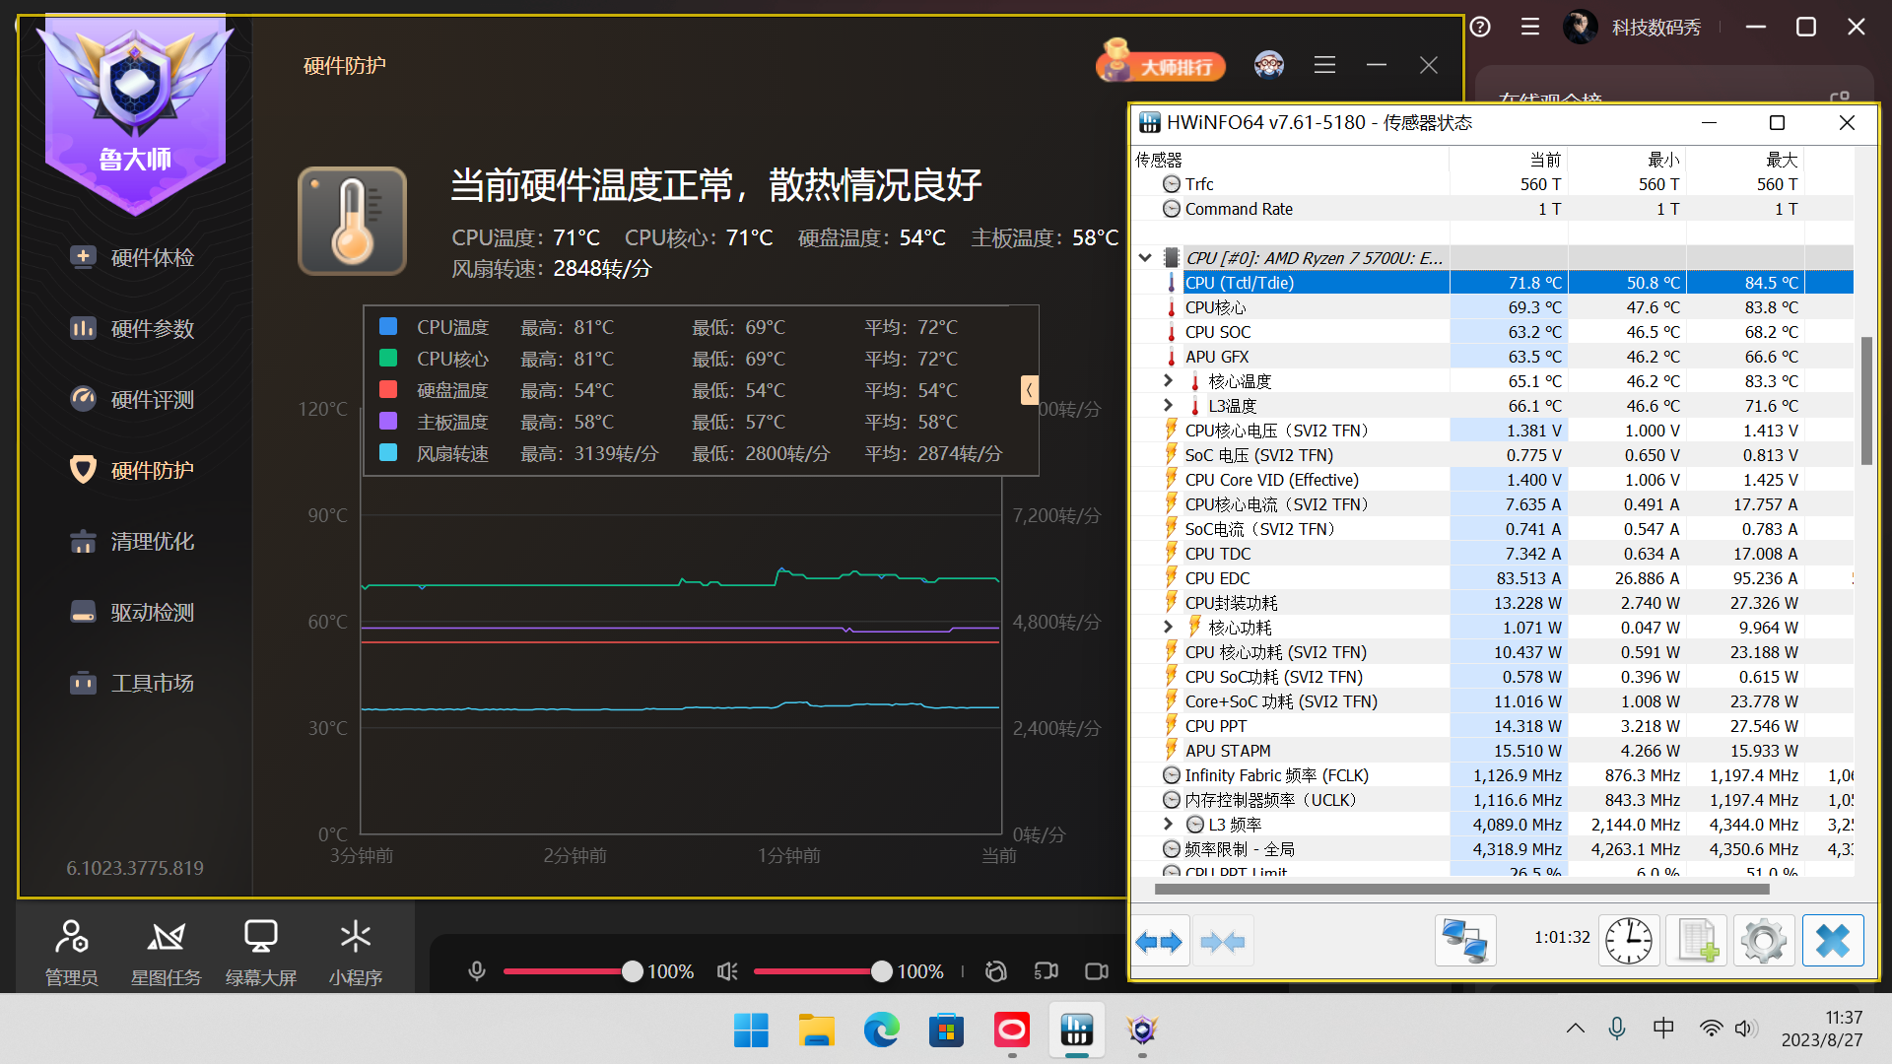Toggle the 硬盘温度 red legend swatch
The width and height of the screenshot is (1892, 1064).
[388, 389]
